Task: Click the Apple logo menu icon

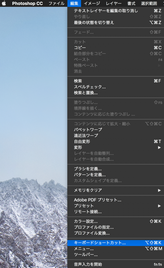Action: [4, 3]
